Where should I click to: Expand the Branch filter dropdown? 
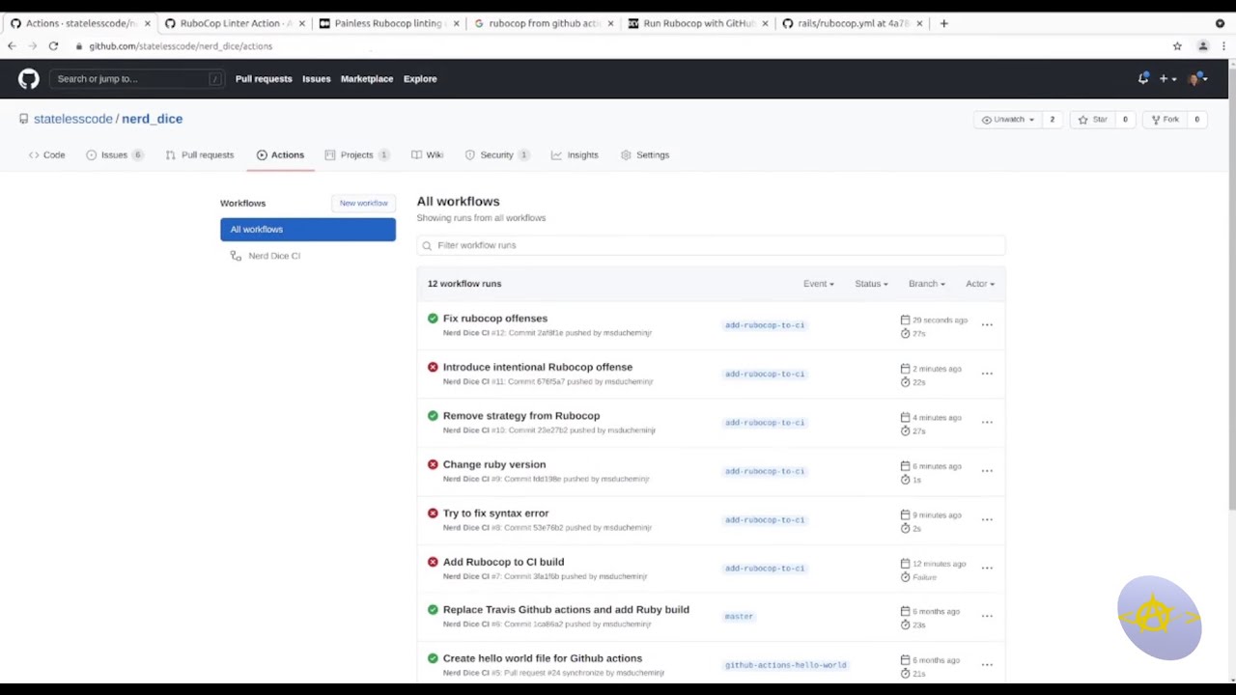[x=926, y=284]
